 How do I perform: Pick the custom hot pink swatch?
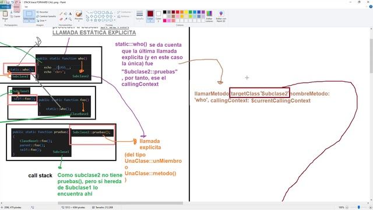(164, 21)
